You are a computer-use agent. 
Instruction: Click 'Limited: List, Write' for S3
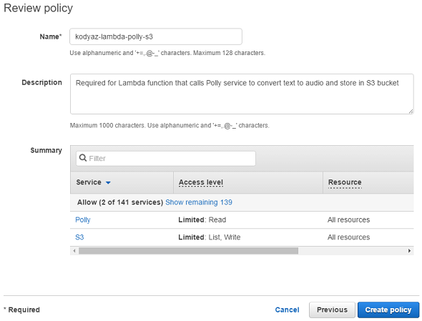[x=210, y=237]
